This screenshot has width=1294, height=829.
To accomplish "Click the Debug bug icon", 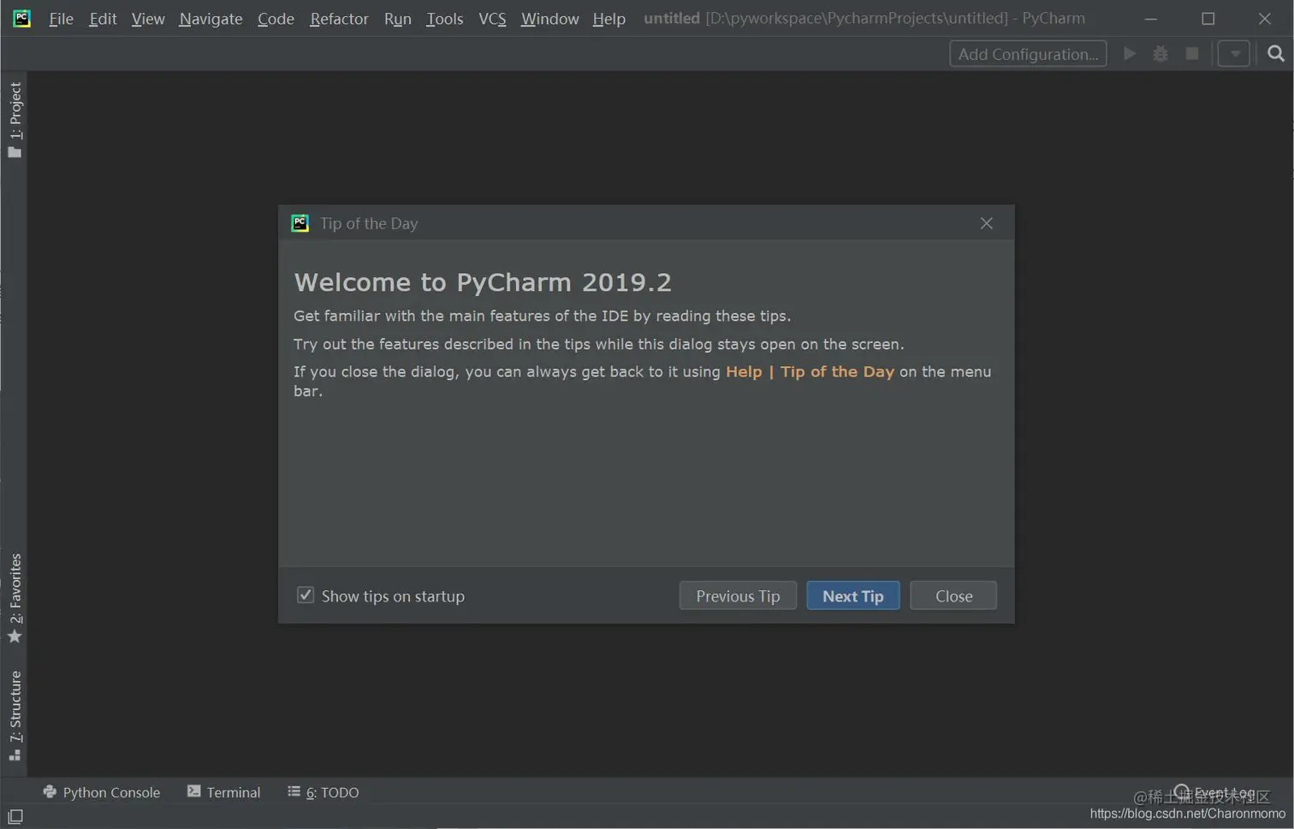I will (1160, 54).
